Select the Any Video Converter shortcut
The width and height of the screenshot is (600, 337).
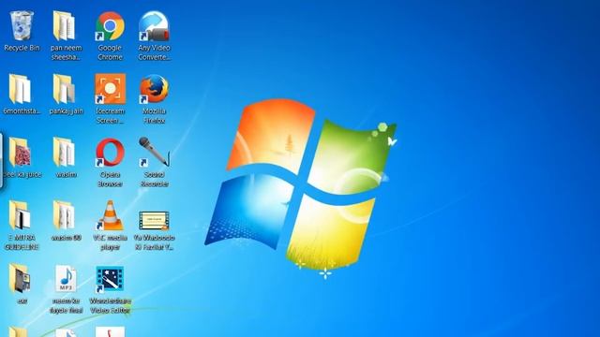154,36
